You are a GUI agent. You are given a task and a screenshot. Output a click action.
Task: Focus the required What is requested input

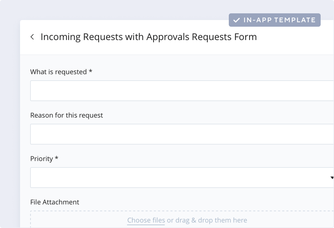[x=181, y=91]
